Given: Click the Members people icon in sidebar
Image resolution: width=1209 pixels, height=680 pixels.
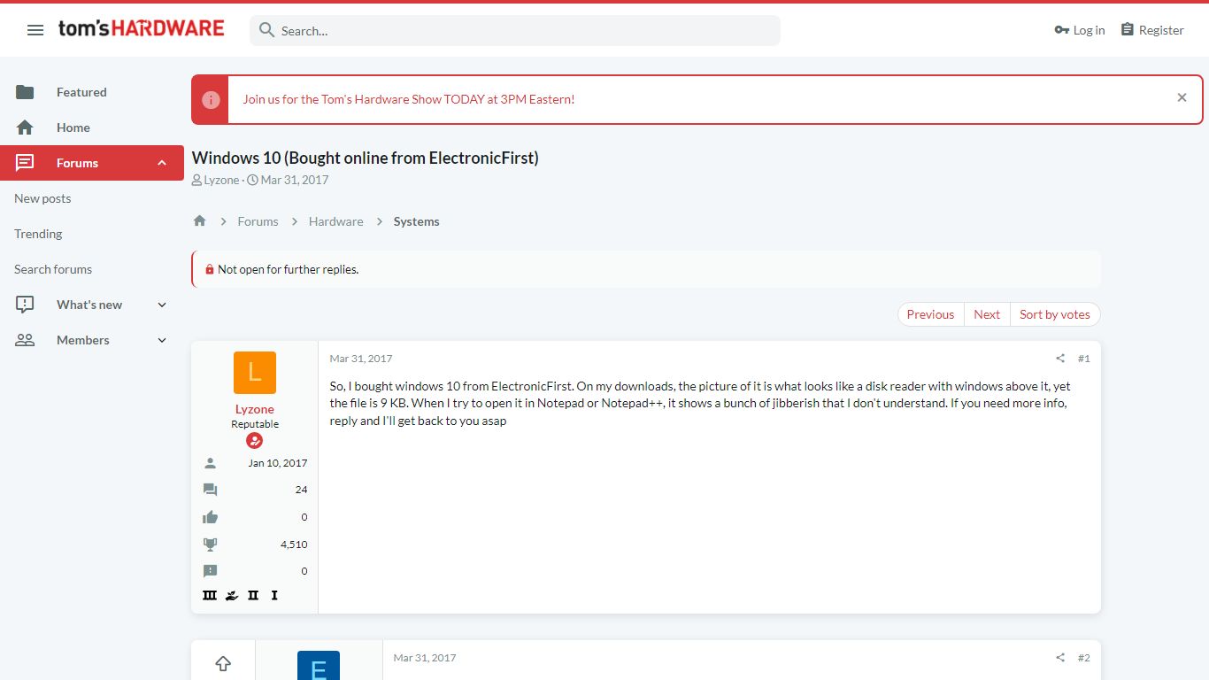Looking at the screenshot, I should click(x=25, y=340).
